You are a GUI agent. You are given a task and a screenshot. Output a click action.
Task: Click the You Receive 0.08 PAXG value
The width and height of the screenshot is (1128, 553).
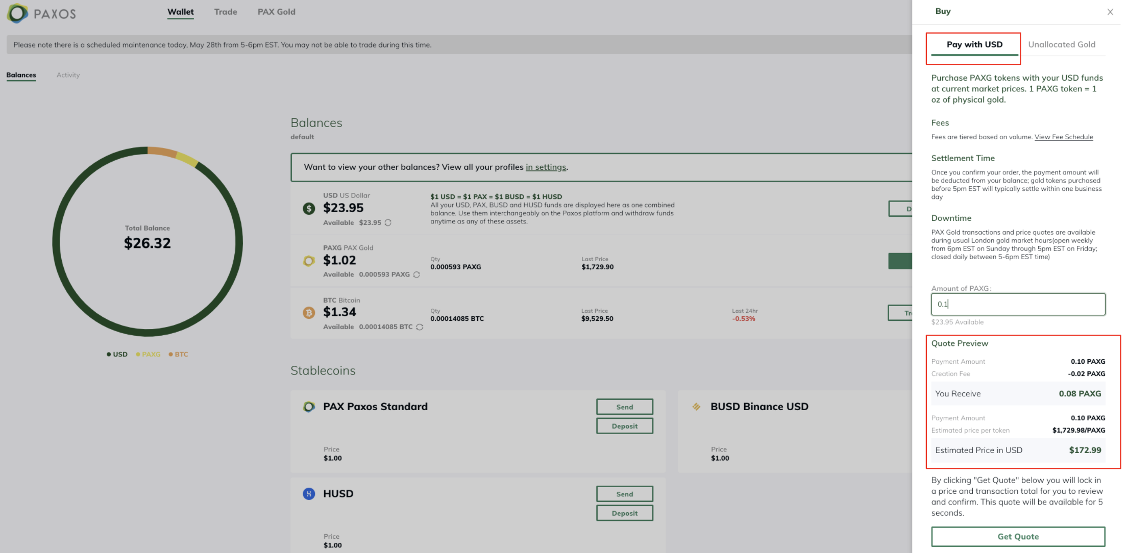tap(1080, 394)
